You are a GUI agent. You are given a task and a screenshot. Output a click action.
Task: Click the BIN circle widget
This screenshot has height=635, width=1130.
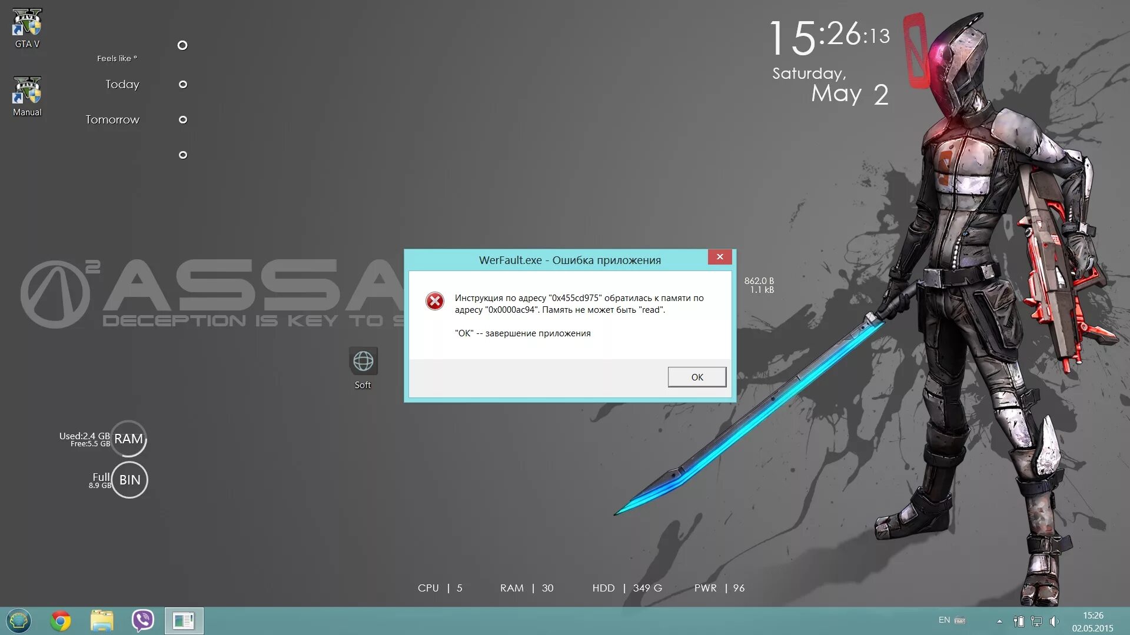point(129,480)
